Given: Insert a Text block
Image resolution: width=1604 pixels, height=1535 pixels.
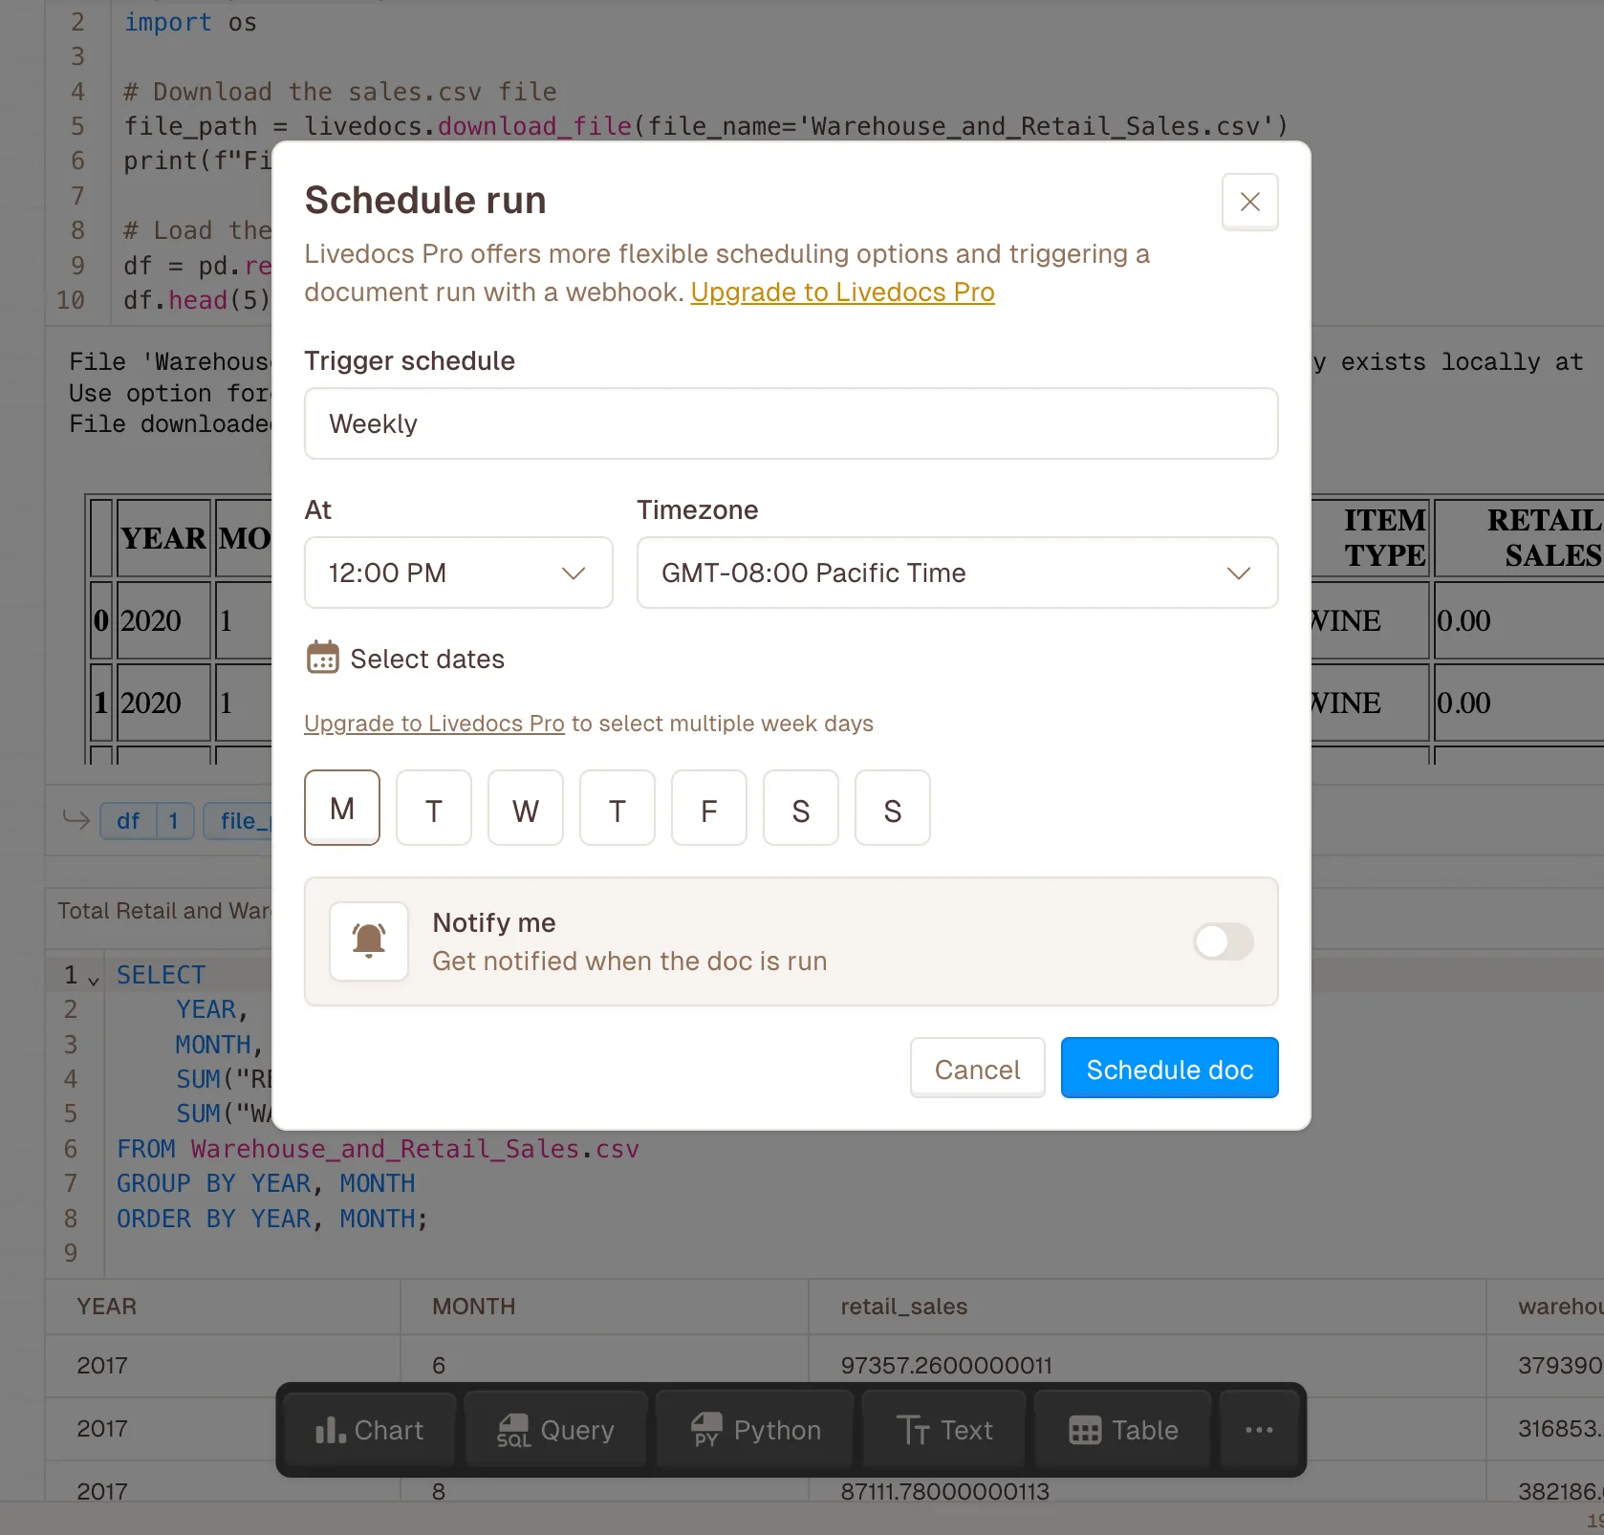Looking at the screenshot, I should pos(943,1430).
